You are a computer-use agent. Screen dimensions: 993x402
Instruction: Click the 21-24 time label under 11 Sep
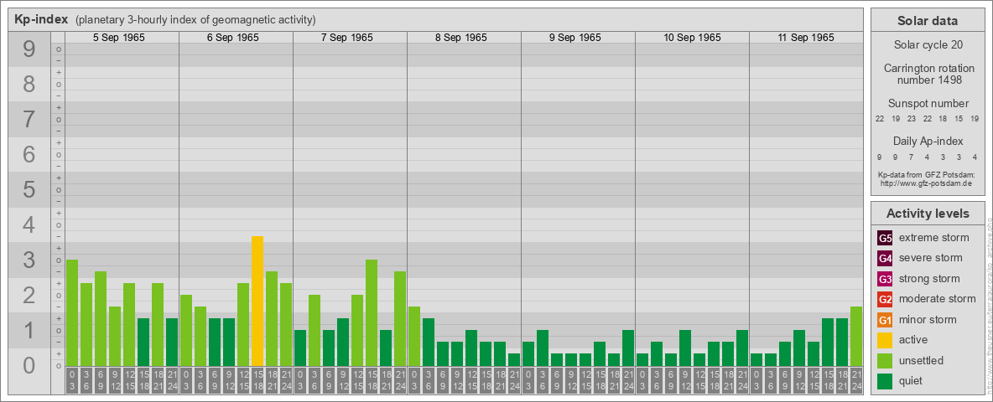coord(855,380)
